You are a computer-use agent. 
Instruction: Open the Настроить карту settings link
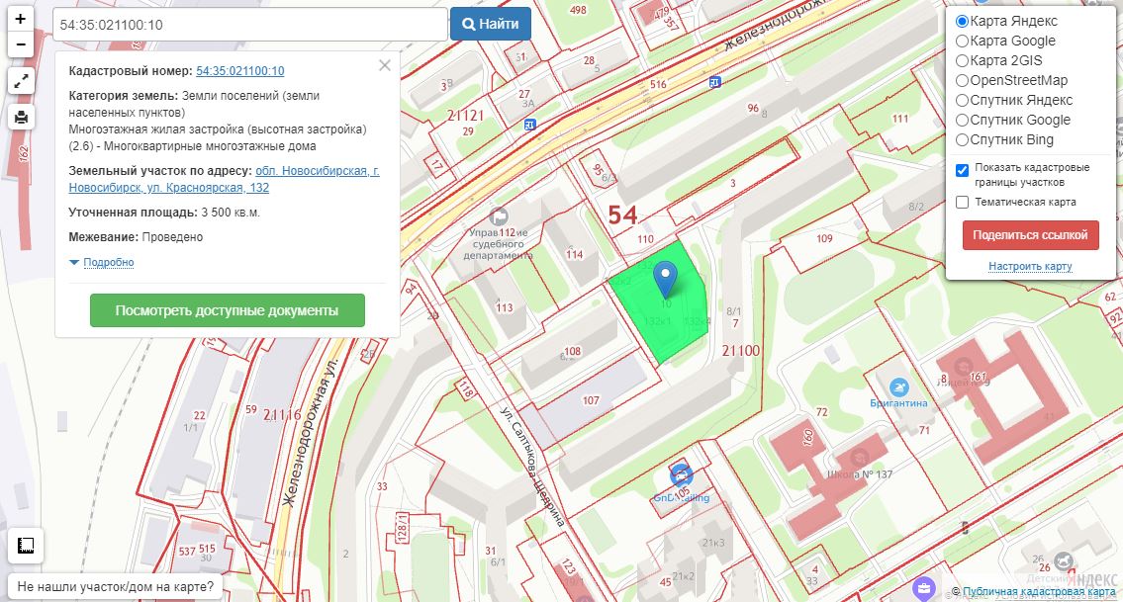[1030, 266]
